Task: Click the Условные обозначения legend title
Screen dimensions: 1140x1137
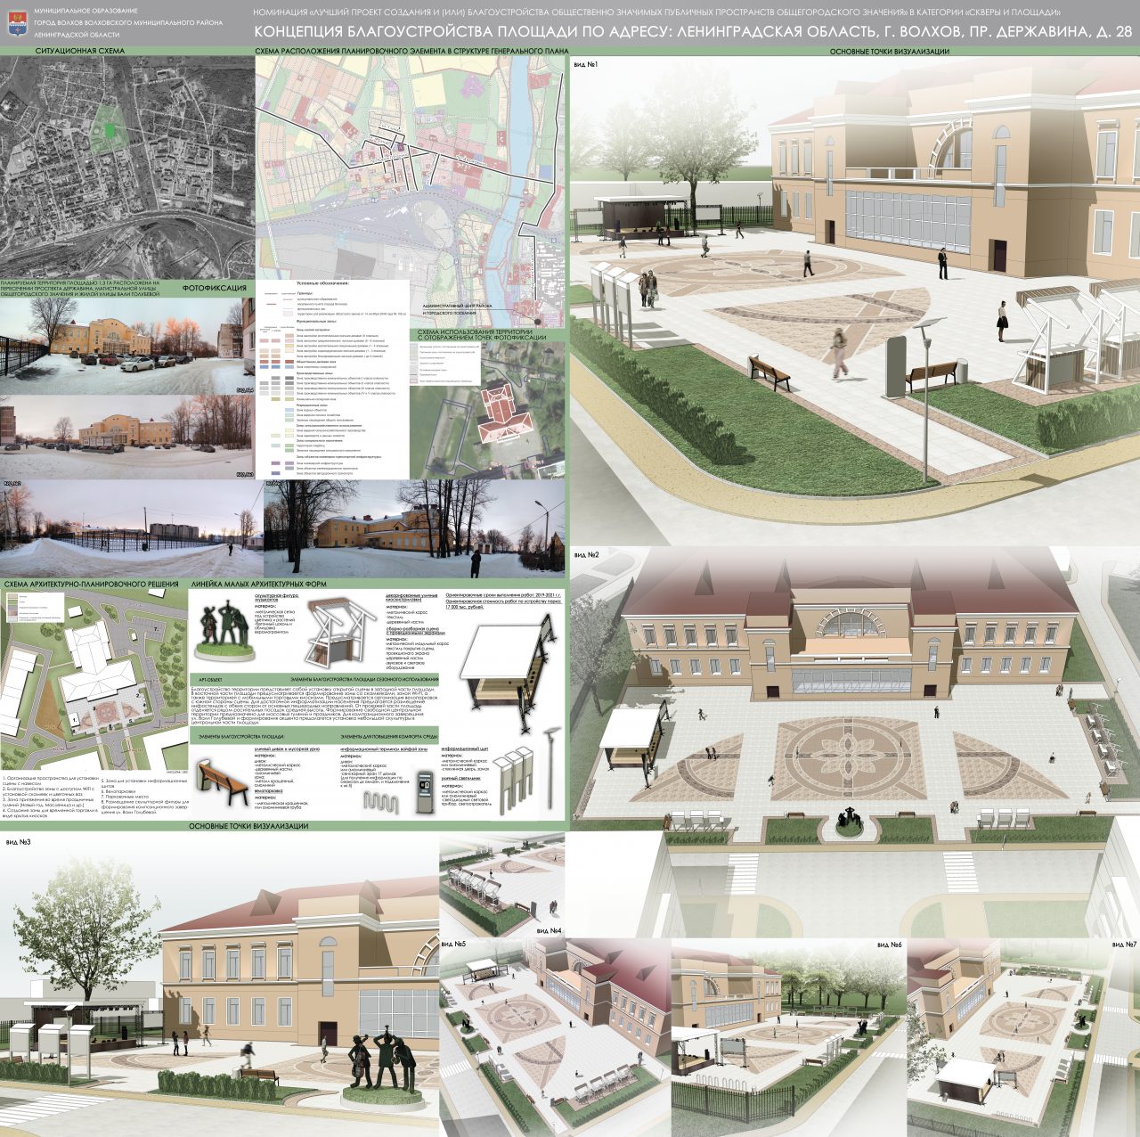Action: (x=323, y=283)
